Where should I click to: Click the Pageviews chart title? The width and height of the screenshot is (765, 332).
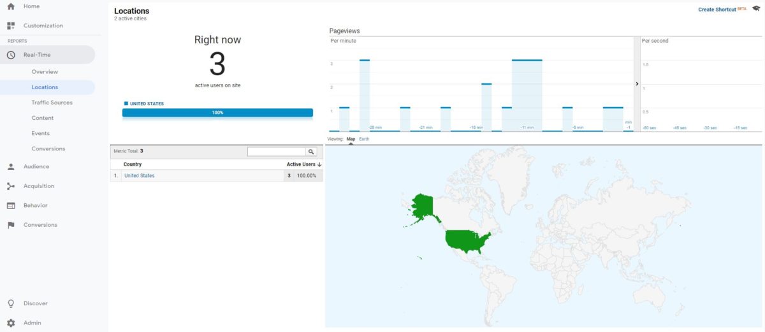point(345,31)
